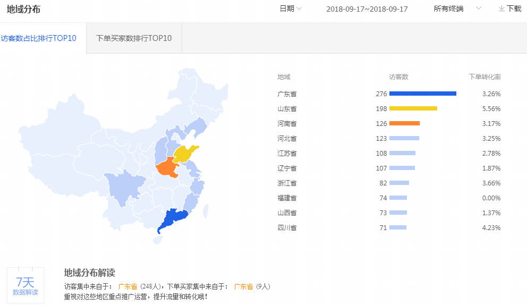Click the 下单转化率 column header
Image resolution: width=527 pixels, height=305 pixels.
pyautogui.click(x=484, y=77)
